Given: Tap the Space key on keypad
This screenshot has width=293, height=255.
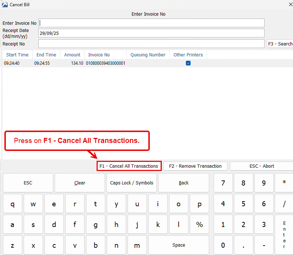Looking at the screenshot, I should pos(179,245).
